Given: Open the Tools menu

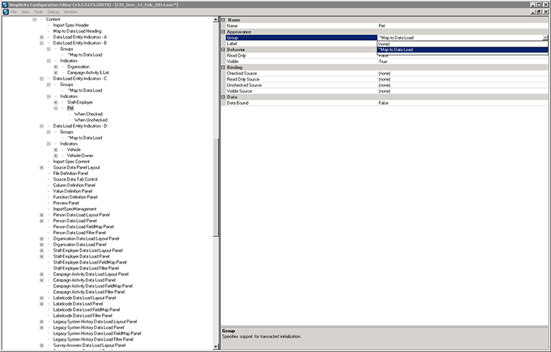Looking at the screenshot, I should coord(39,12).
